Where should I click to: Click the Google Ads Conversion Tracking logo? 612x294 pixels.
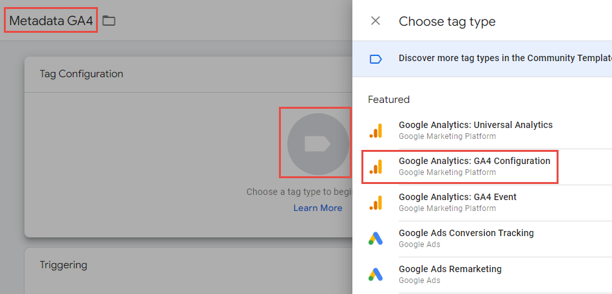pyautogui.click(x=376, y=239)
